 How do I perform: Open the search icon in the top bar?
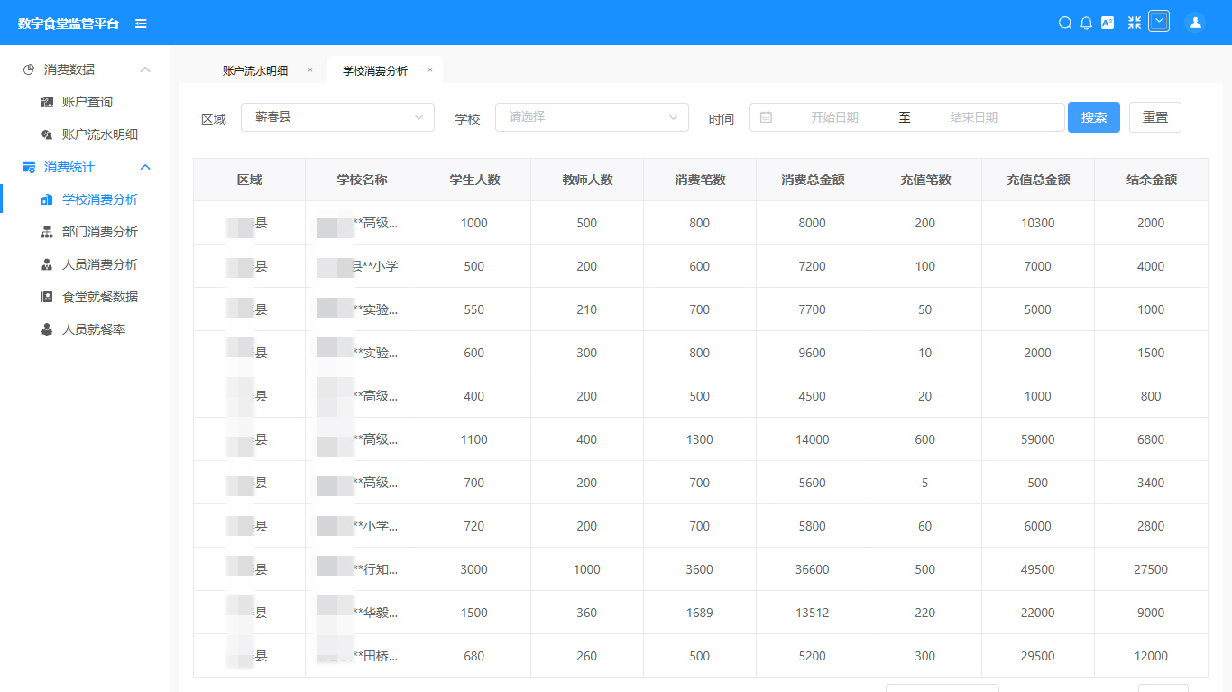click(x=1065, y=23)
